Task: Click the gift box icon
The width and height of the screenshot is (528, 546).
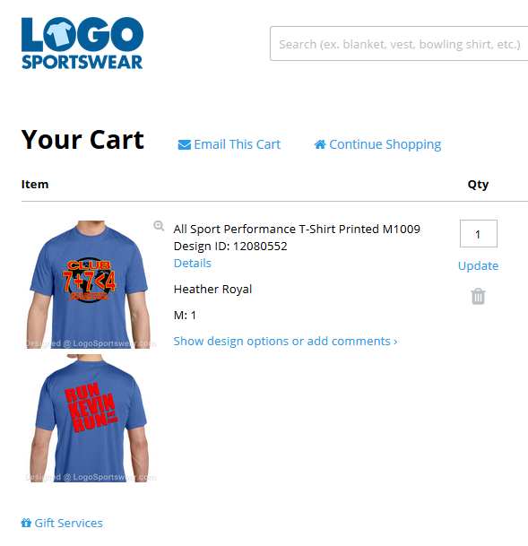Action: [26, 523]
